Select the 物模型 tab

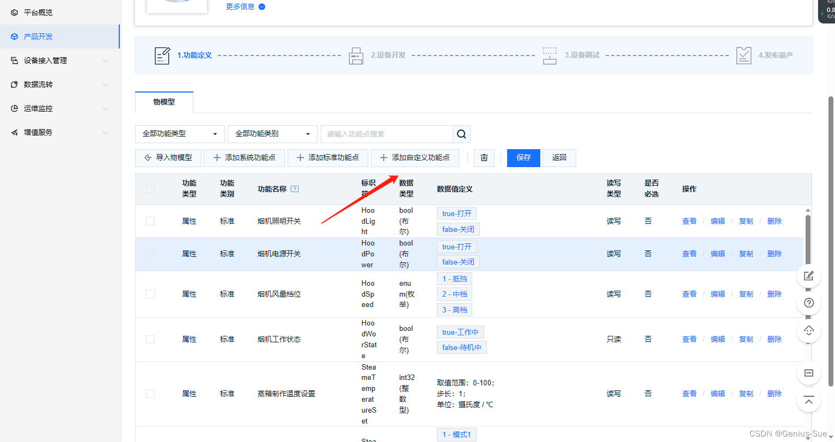pyautogui.click(x=164, y=102)
